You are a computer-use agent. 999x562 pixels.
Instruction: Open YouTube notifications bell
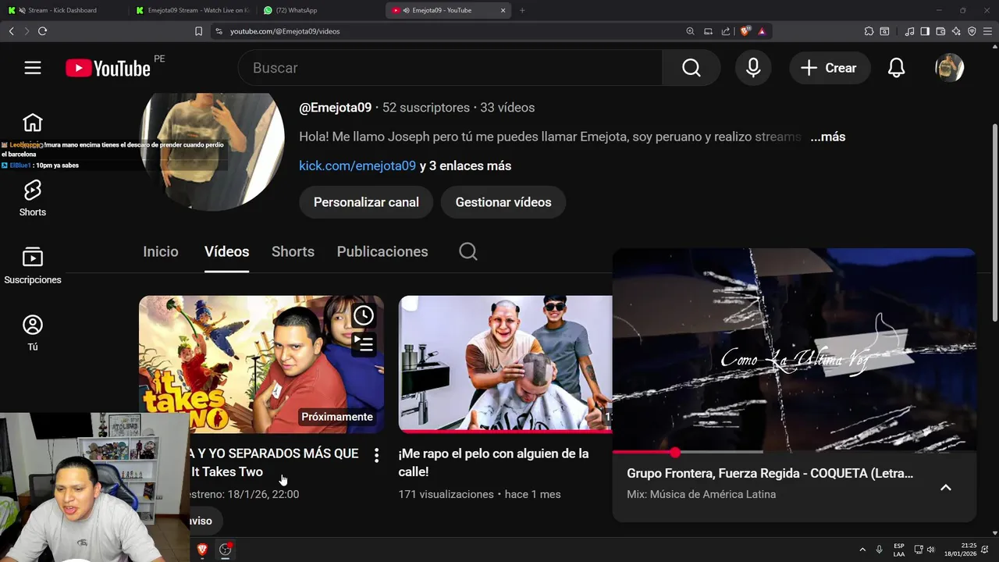coord(896,68)
